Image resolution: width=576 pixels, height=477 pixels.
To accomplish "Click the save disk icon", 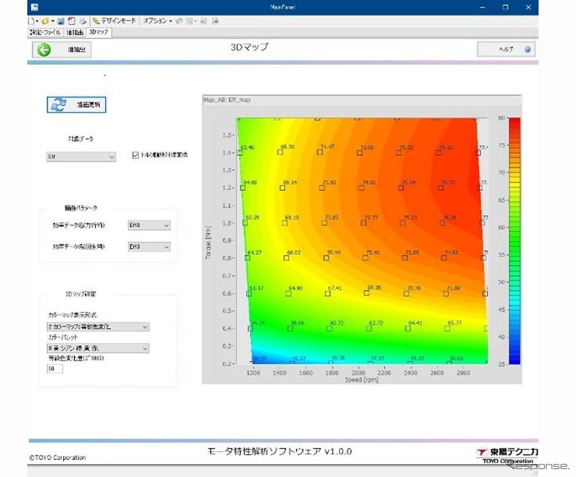I will click(61, 21).
